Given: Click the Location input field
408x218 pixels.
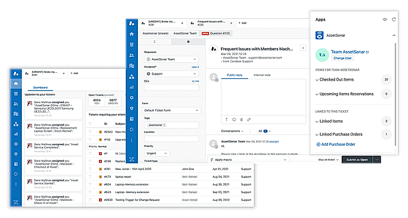Looking at the screenshot, I should click(171, 139).
